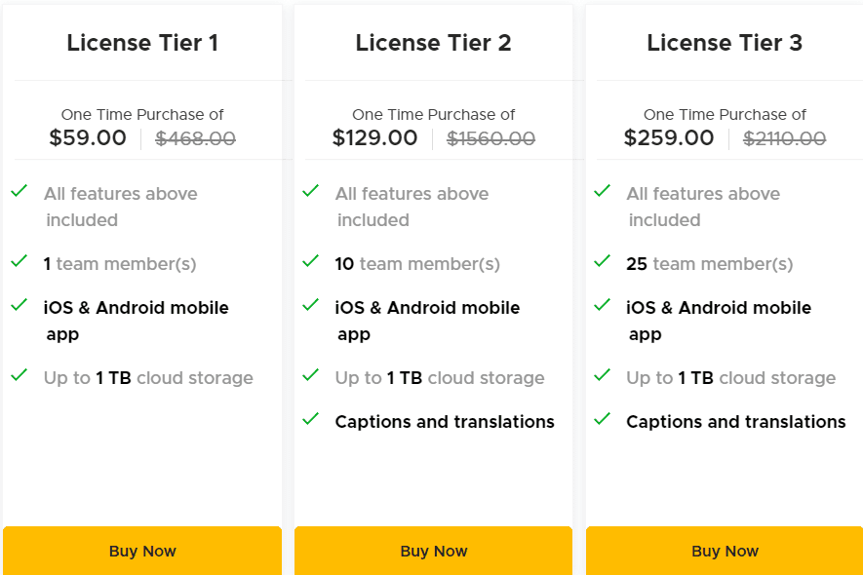863x575 pixels.
Task: Click Buy Now for License Tier 1
Action: tap(142, 551)
